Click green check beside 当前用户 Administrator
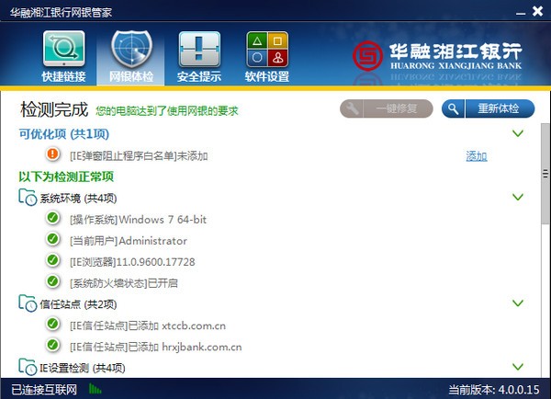The image size is (551, 399). [x=52, y=239]
